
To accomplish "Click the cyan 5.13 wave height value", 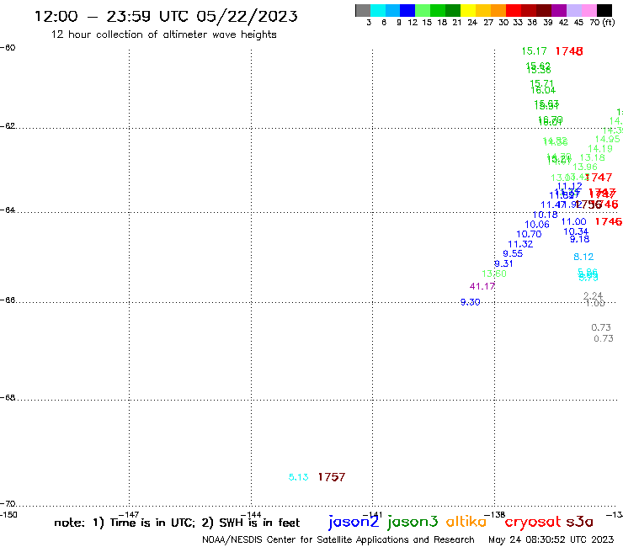I will [x=298, y=477].
